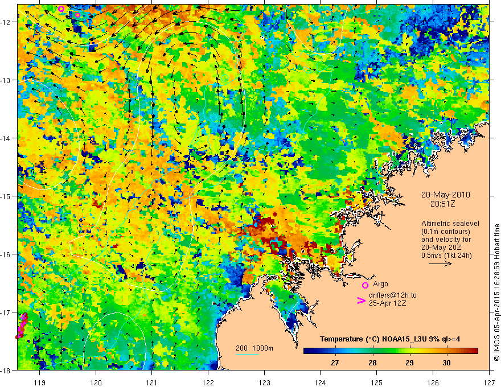Click the 126 longitude axis label
501x387 pixels.
point(433,382)
